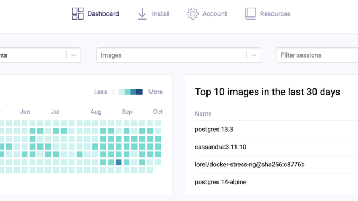Expand the leftmost dropdown ending in 'nts'
Image resolution: width=358 pixels, height=201 pixels.
[73, 55]
